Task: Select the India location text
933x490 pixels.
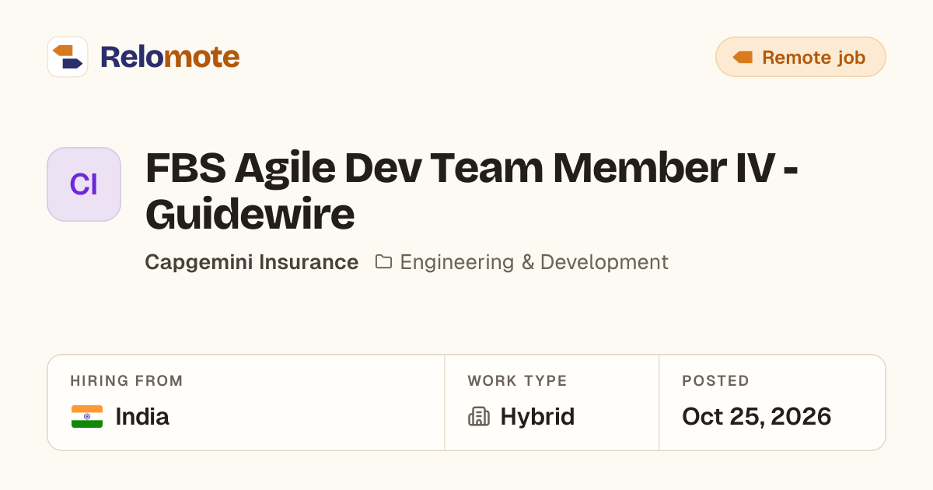Action: point(142,417)
